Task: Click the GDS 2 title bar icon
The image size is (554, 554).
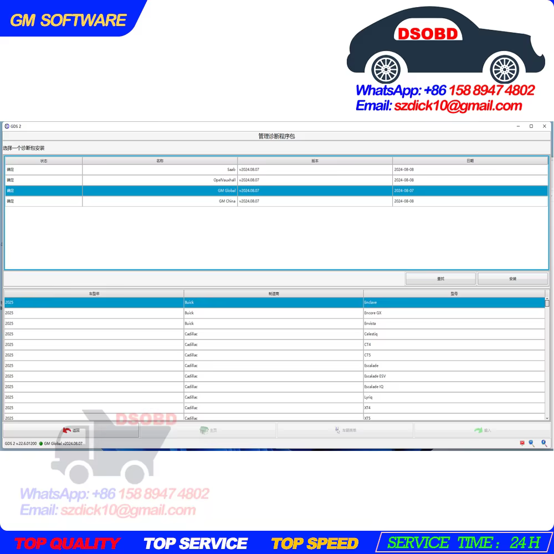Action: (7, 126)
